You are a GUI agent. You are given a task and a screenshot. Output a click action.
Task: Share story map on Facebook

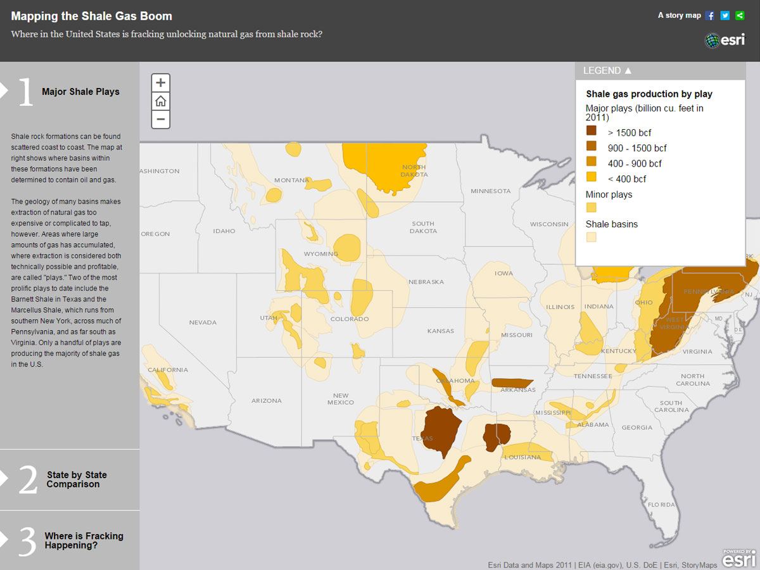(x=710, y=15)
